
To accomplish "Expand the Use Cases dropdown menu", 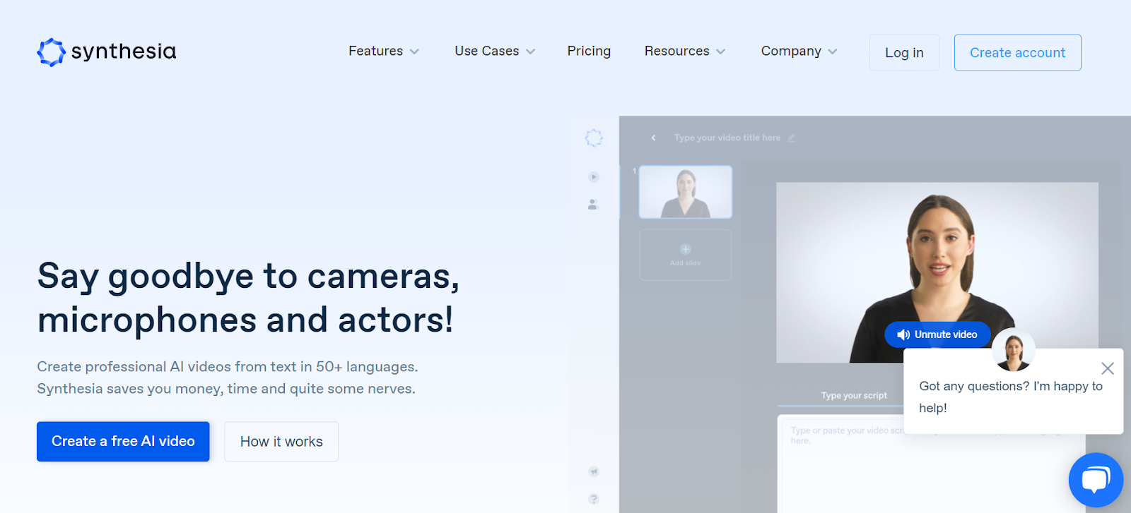I will pos(495,51).
